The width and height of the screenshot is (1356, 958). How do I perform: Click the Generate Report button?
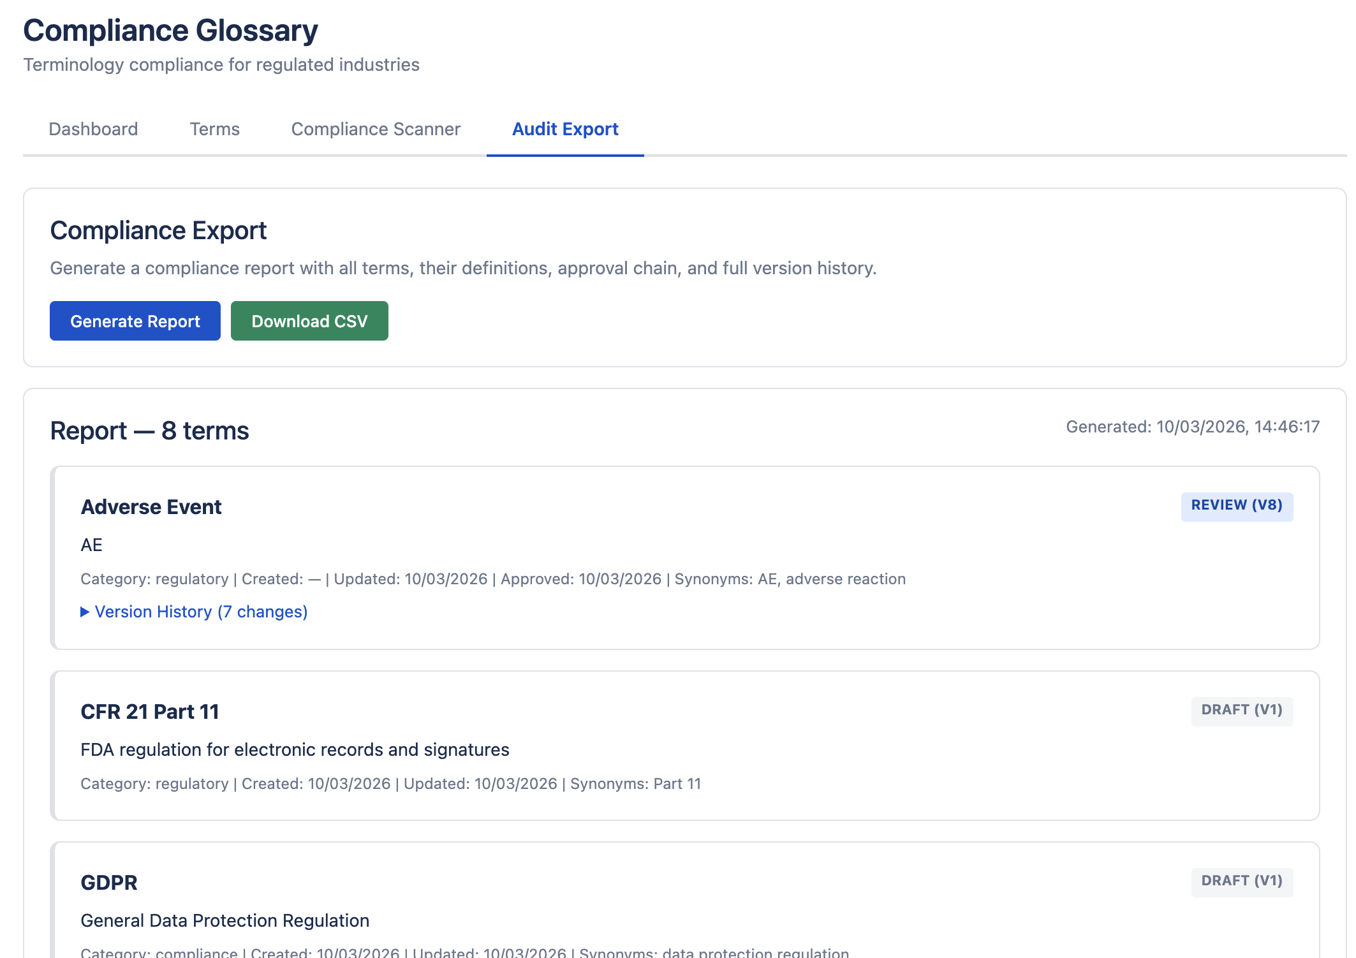(135, 321)
